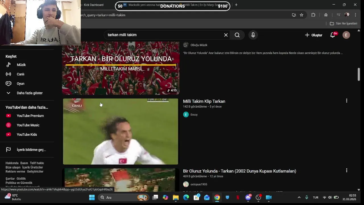The image size is (364, 205).
Task: Visit the octopus1905 channel
Action: pyautogui.click(x=199, y=184)
